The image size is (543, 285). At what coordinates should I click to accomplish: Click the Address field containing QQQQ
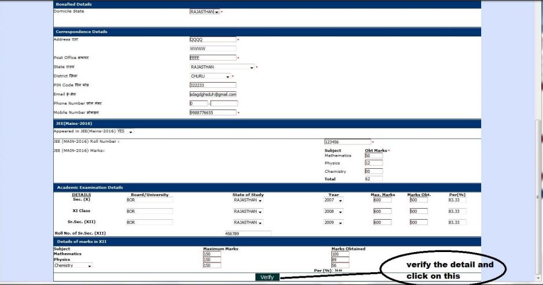pos(213,40)
